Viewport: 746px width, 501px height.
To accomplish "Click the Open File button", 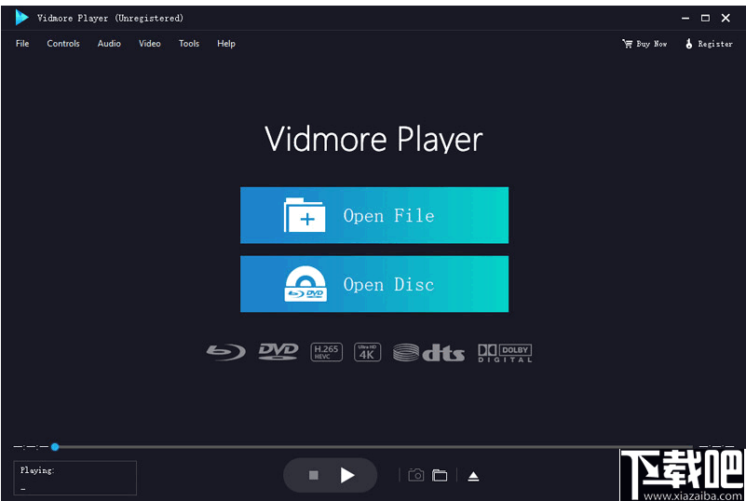I will pyautogui.click(x=374, y=215).
